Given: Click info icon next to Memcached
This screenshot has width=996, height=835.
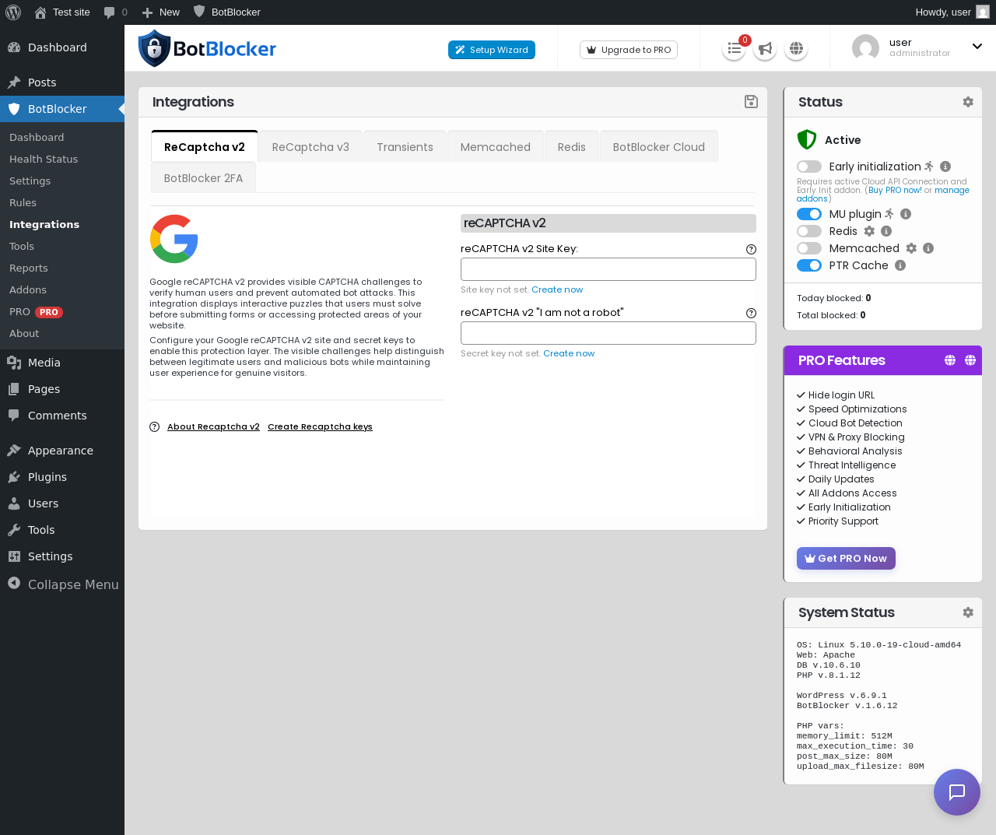Looking at the screenshot, I should [x=928, y=248].
